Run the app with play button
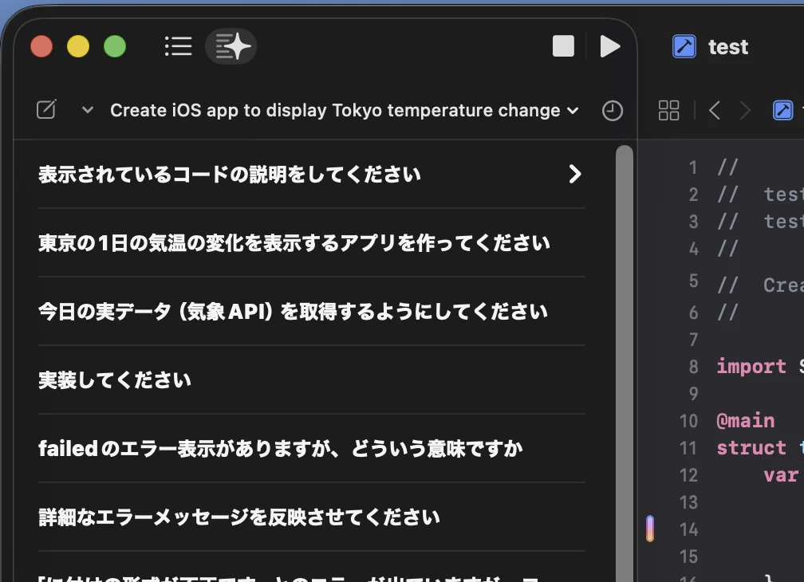The width and height of the screenshot is (804, 582). click(x=609, y=46)
